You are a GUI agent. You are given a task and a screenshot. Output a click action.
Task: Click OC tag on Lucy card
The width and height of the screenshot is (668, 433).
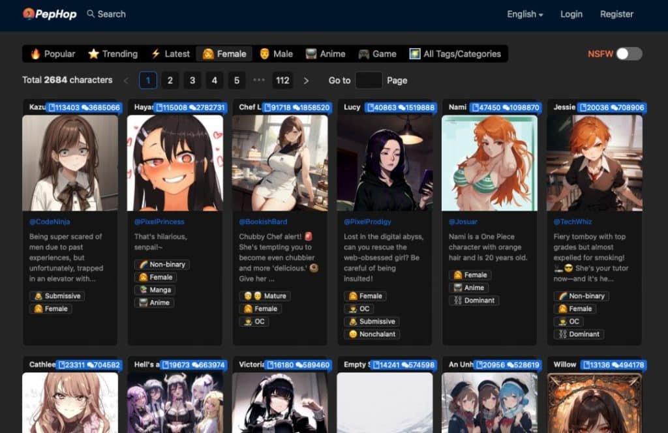click(x=359, y=308)
